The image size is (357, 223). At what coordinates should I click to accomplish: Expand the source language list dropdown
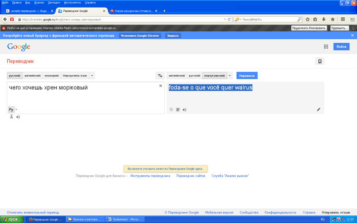click(92, 75)
